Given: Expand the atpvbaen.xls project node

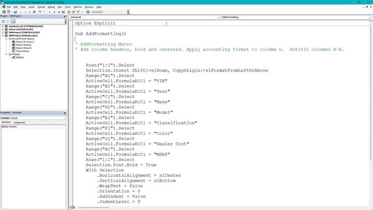Looking at the screenshot, I should 3,26.
